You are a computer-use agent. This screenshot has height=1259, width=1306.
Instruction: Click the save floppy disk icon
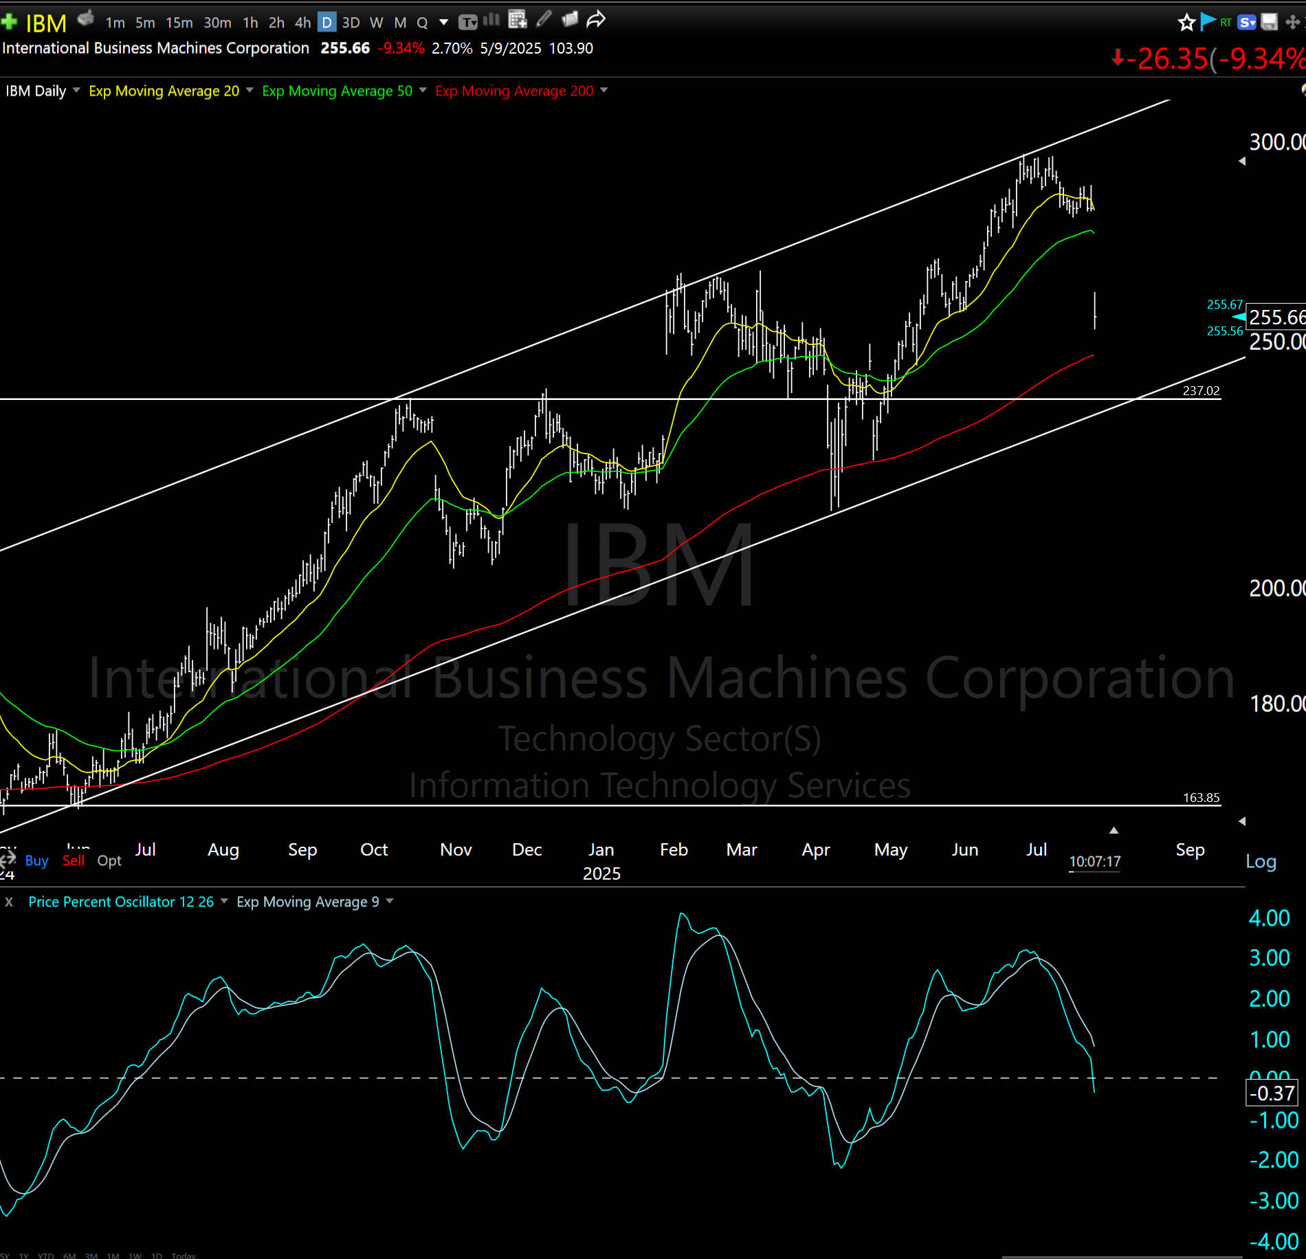(1270, 22)
